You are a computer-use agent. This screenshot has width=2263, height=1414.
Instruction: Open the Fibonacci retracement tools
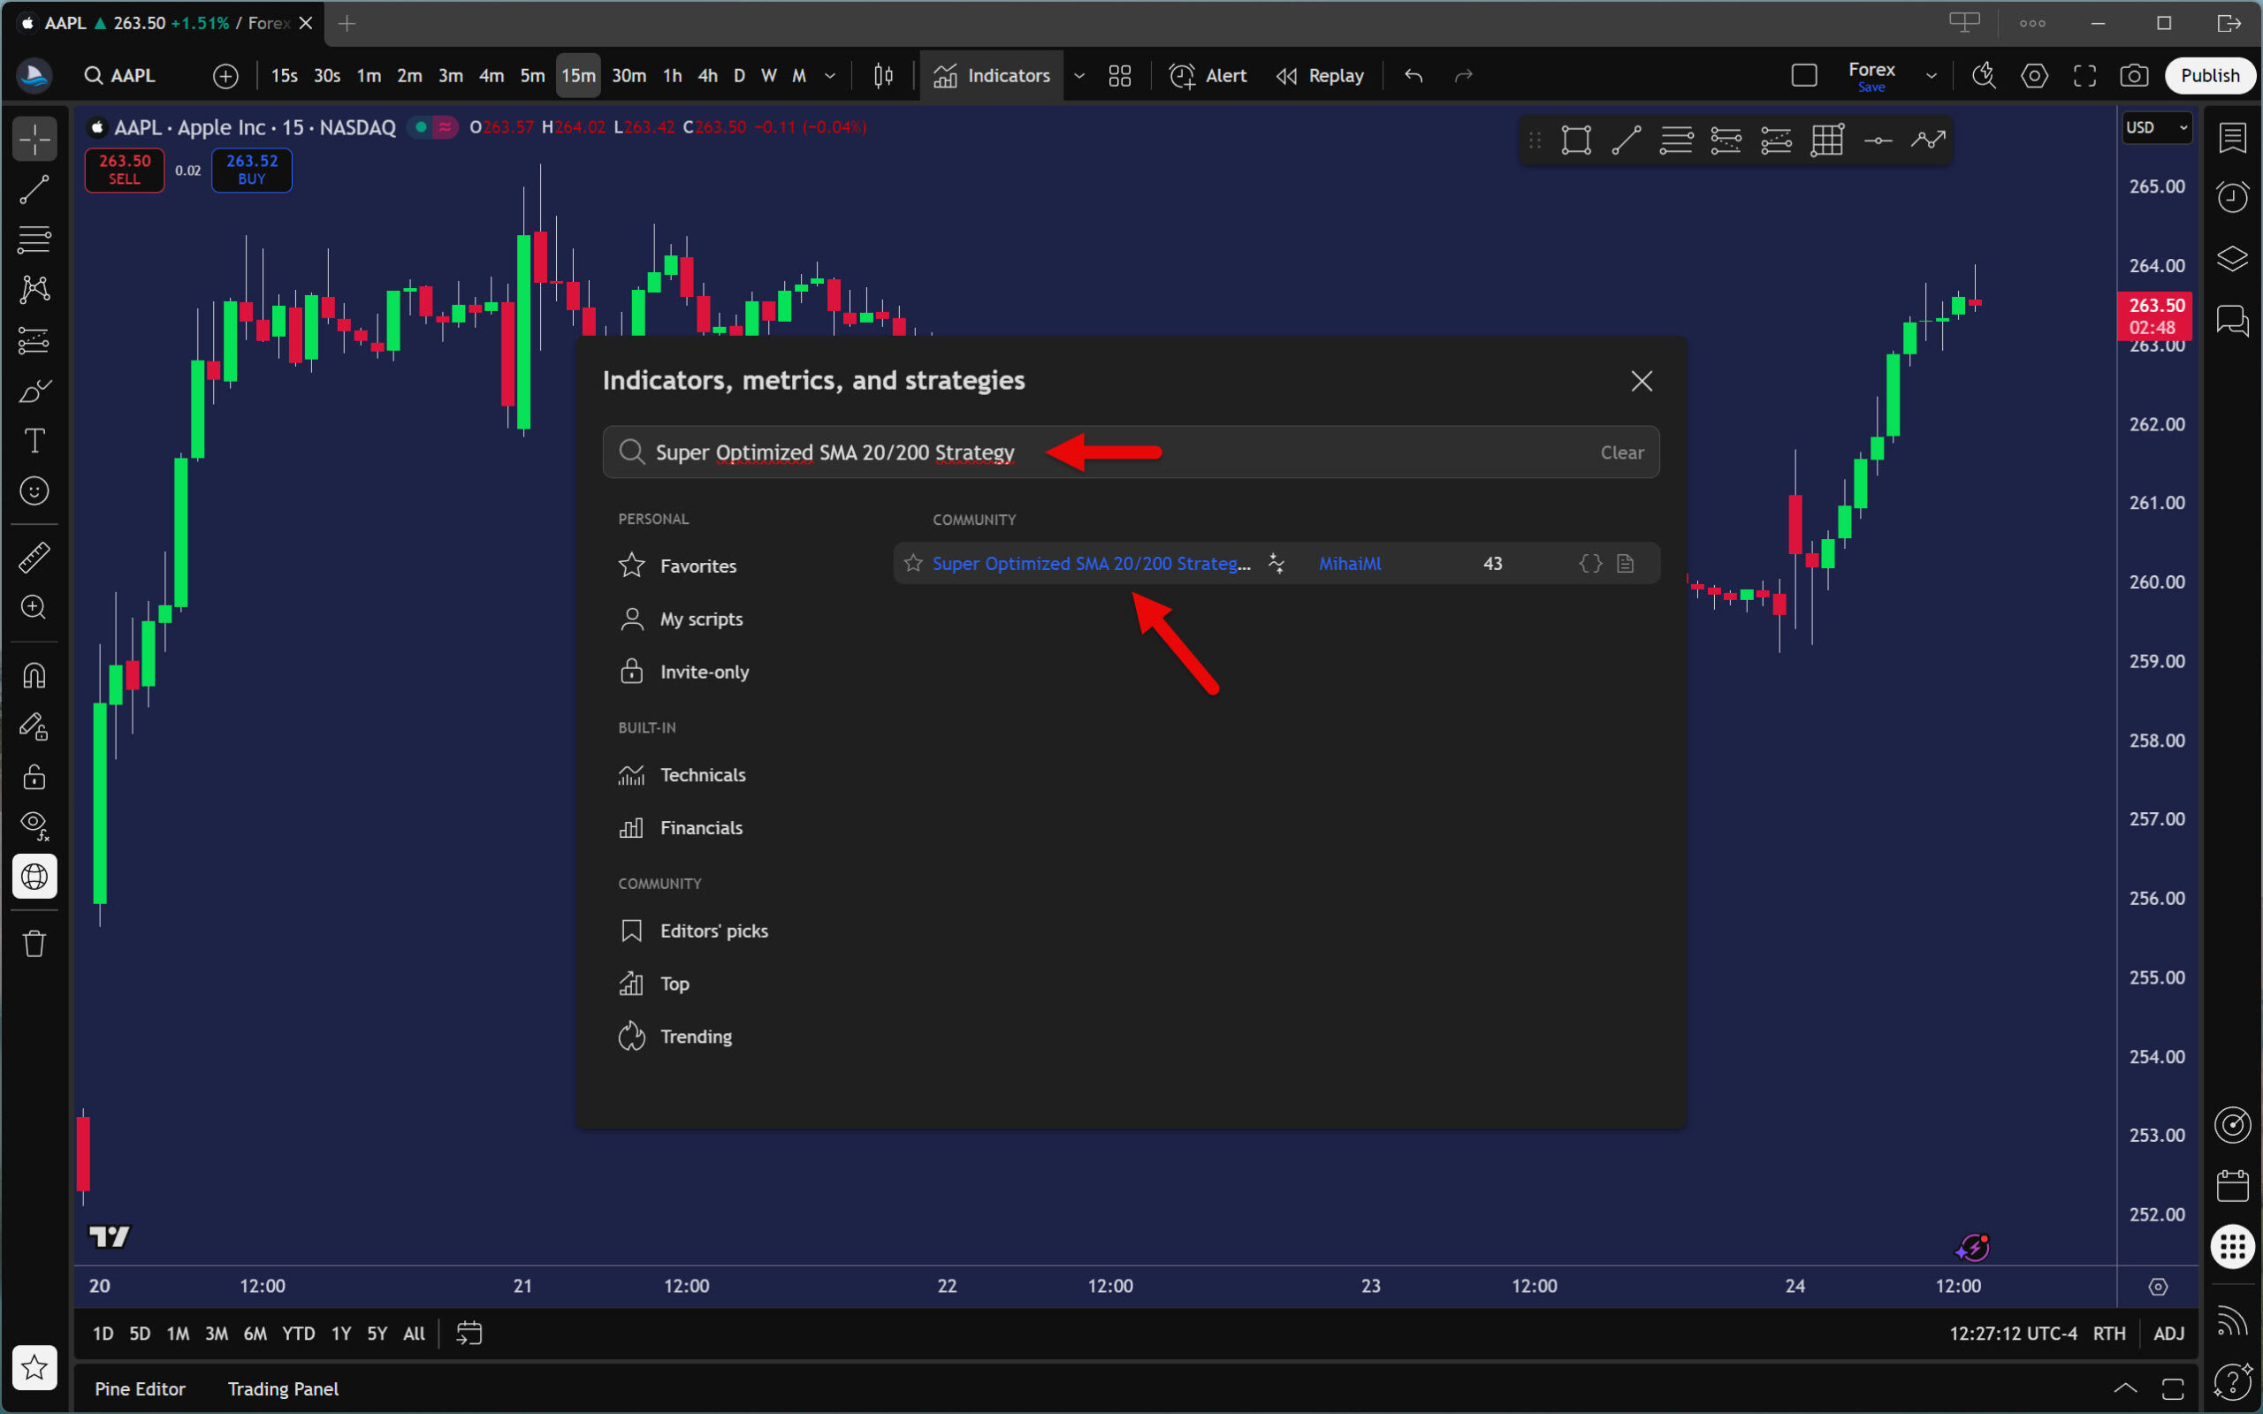click(x=34, y=239)
